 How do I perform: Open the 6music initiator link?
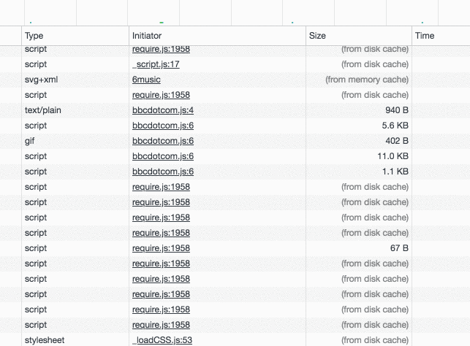(x=146, y=80)
